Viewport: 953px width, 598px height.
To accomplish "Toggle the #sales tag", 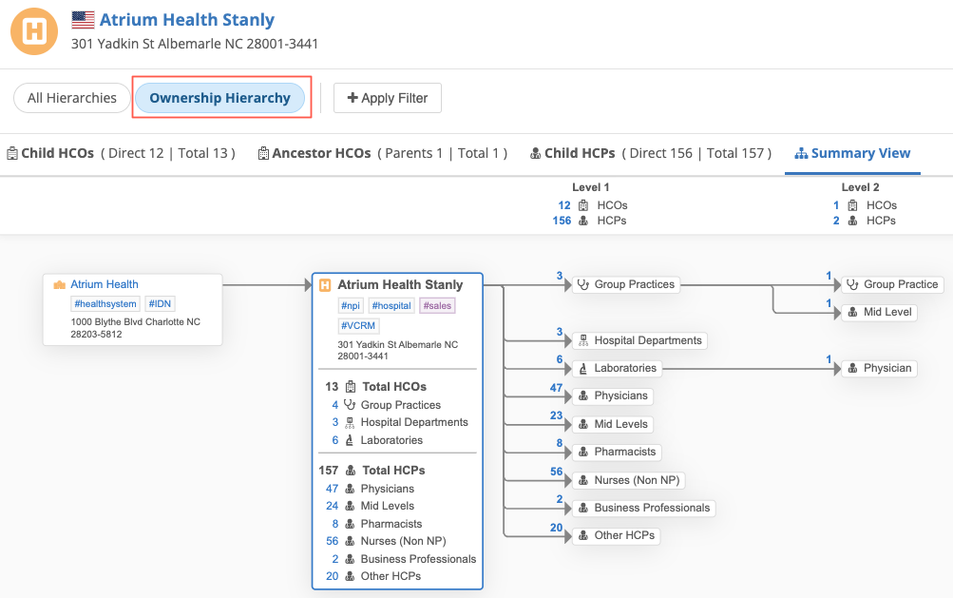I will point(437,305).
